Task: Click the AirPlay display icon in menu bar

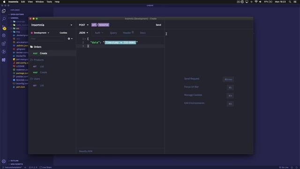Action: [247, 2]
